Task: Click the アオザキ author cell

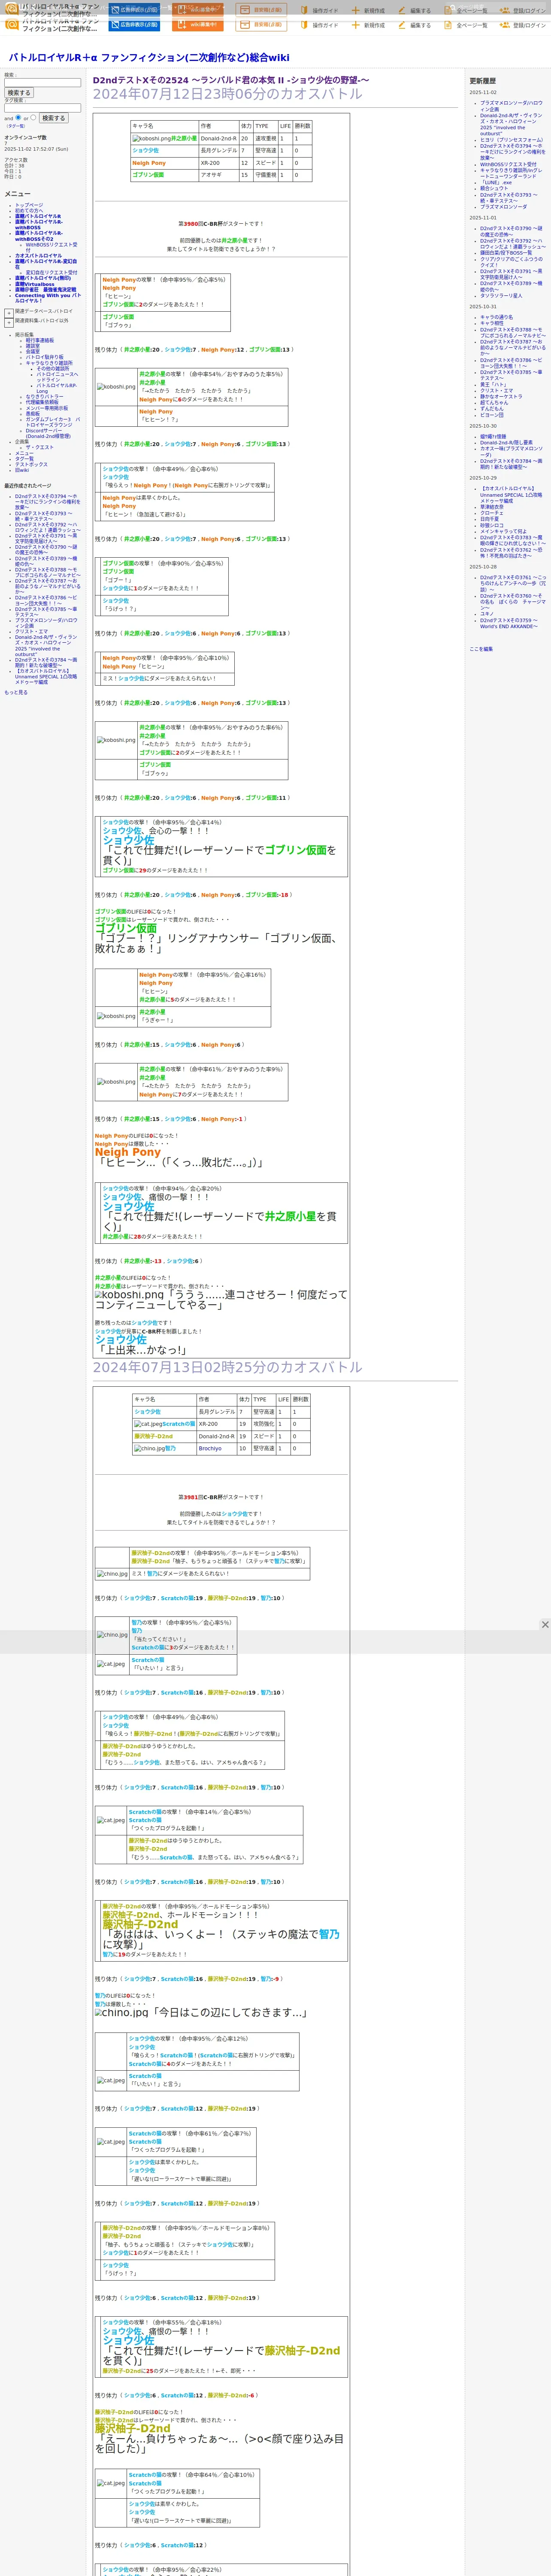Action: tap(218, 175)
